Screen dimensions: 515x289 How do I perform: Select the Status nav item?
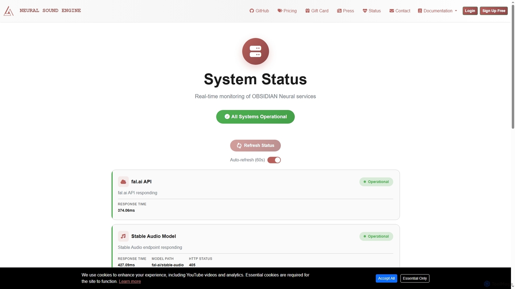371,11
